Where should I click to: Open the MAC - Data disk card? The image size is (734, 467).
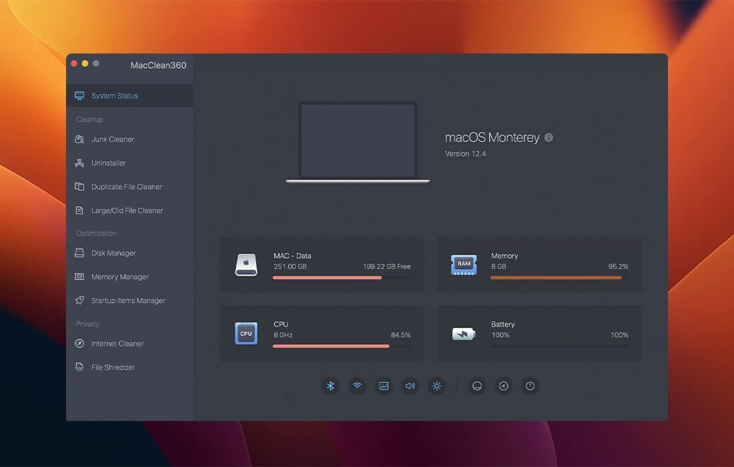[322, 265]
